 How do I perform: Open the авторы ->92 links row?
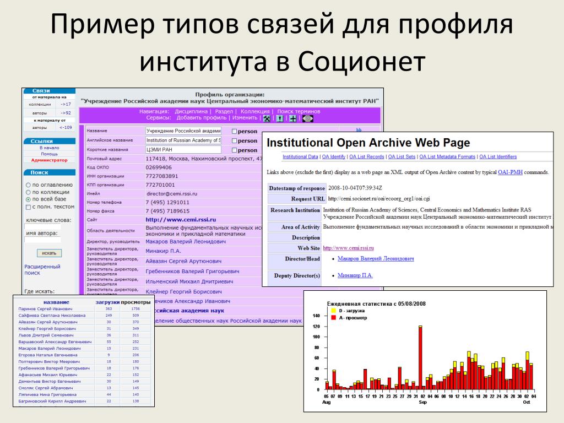coord(49,113)
